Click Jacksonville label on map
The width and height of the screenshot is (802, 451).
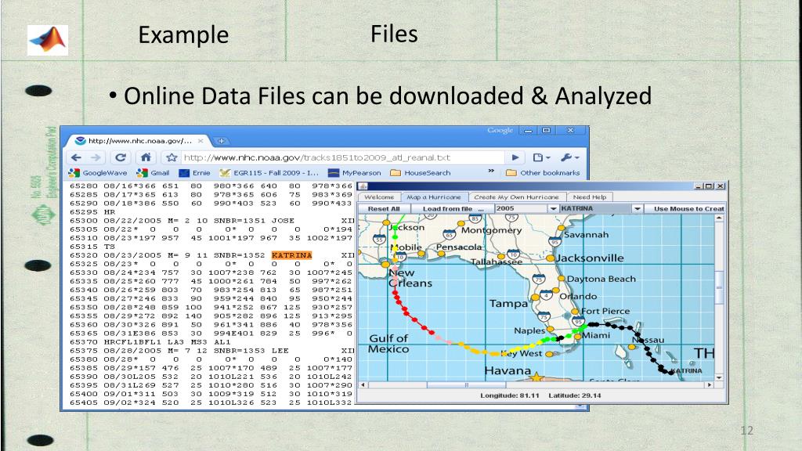(590, 258)
